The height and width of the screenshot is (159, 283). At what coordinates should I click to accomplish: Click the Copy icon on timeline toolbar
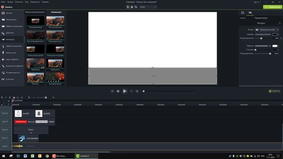click(x=14, y=98)
